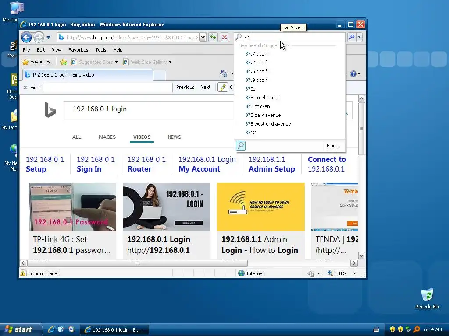
Task: Choose suggestion 37.5 c to f
Action: (256, 71)
